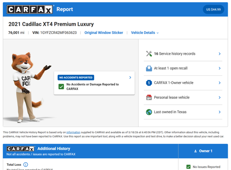Click the 16 Service history records text
The width and height of the screenshot is (231, 170).
point(175,54)
